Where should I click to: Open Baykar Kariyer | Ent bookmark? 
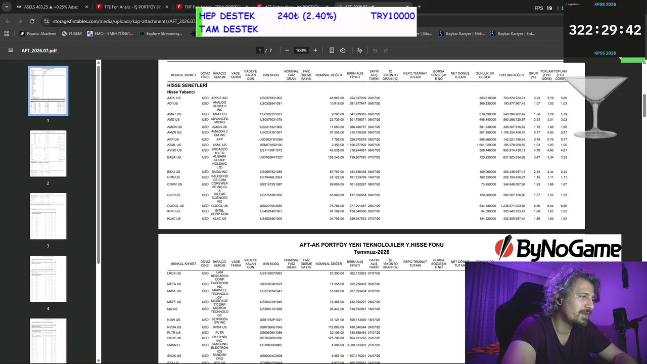point(512,34)
